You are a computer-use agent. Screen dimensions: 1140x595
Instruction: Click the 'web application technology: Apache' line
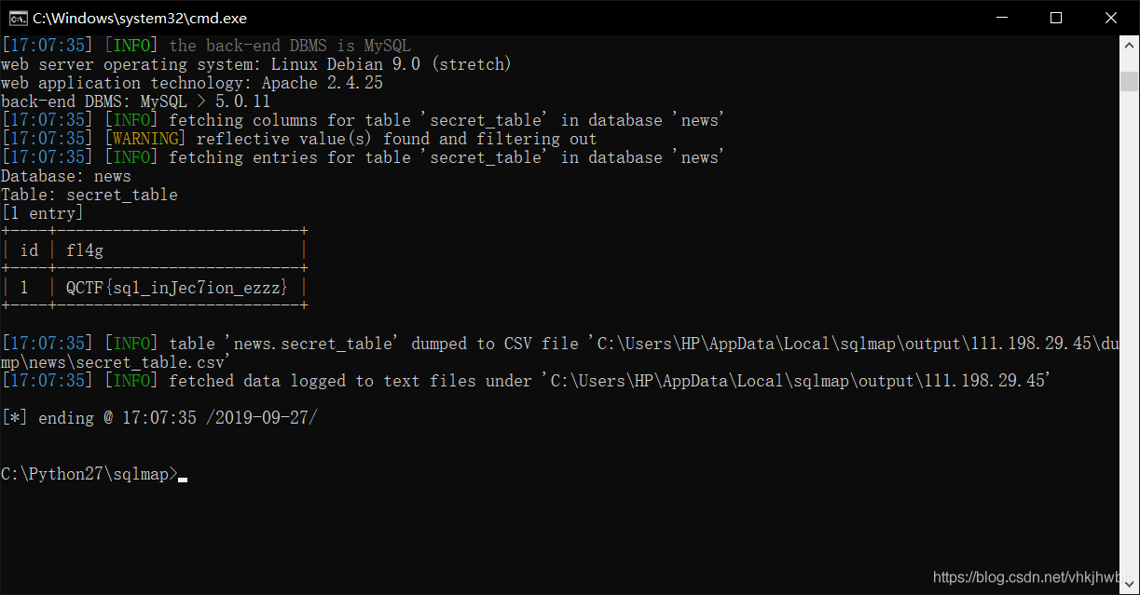pyautogui.click(x=192, y=83)
